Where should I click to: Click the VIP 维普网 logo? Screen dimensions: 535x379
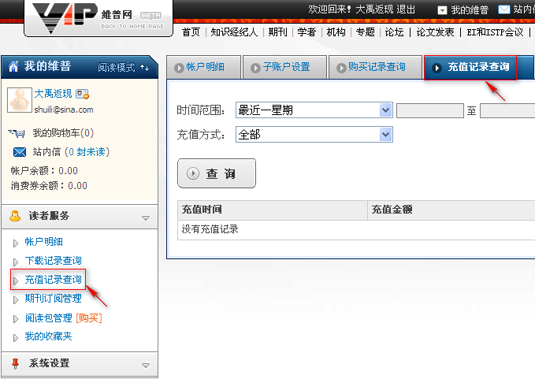[x=98, y=18]
